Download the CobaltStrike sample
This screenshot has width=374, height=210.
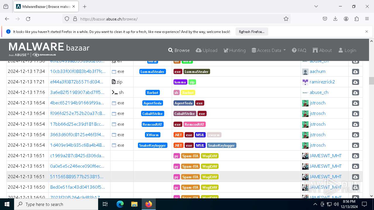355,114
